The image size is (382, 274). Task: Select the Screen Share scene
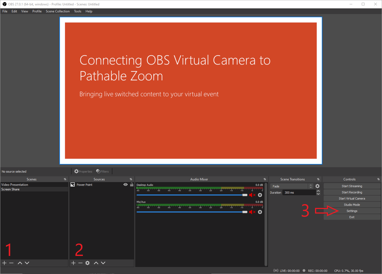[34, 189]
